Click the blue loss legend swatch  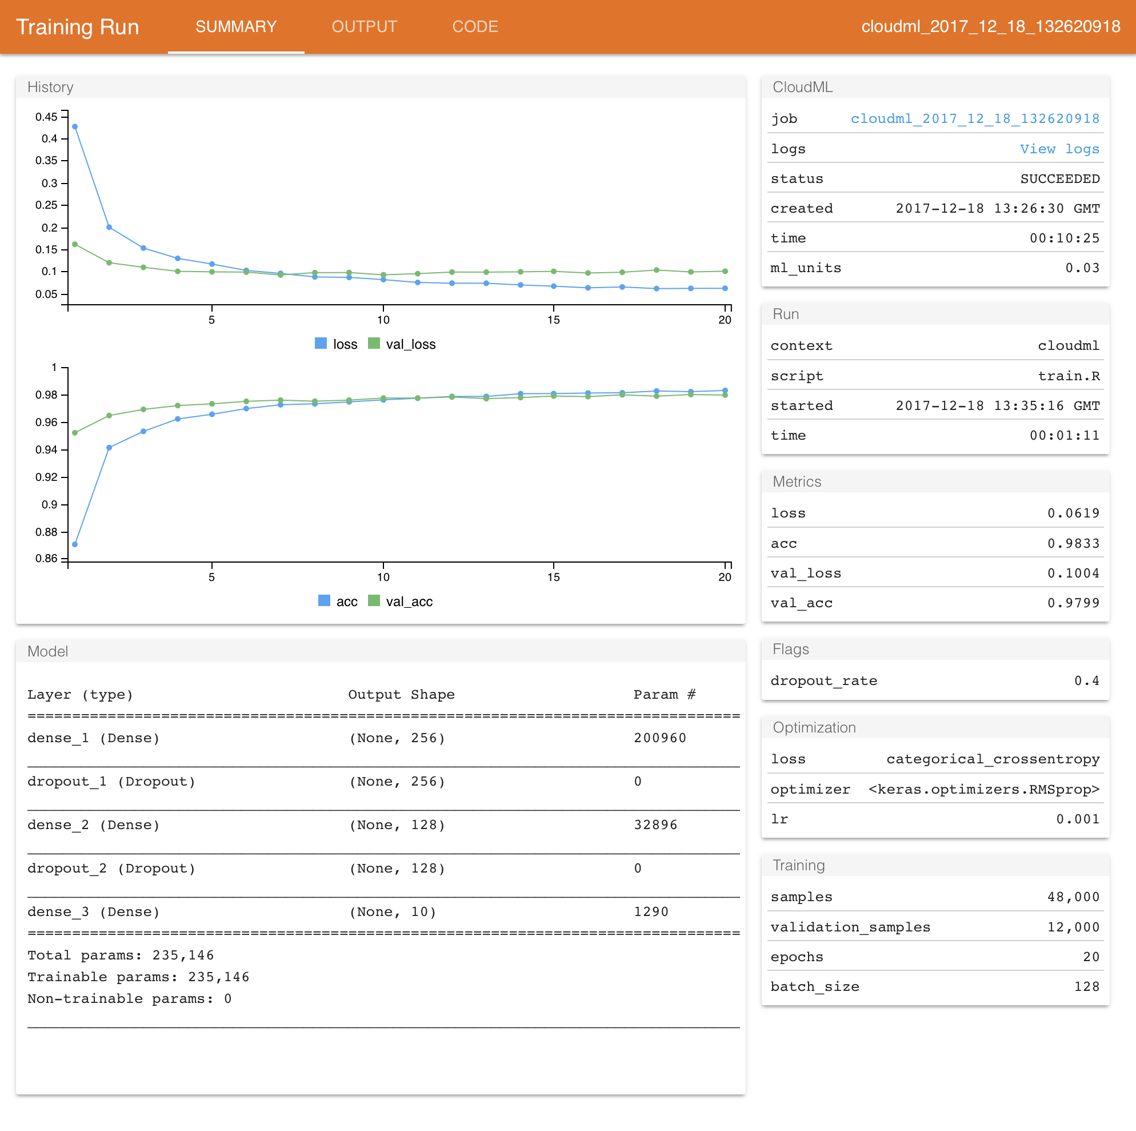tap(321, 344)
